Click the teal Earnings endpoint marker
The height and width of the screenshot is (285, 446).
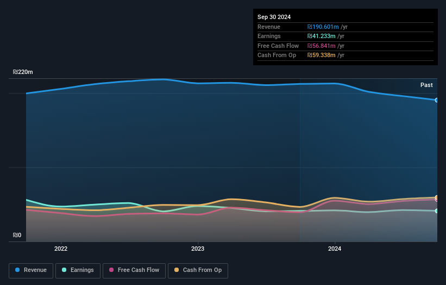coord(437,211)
